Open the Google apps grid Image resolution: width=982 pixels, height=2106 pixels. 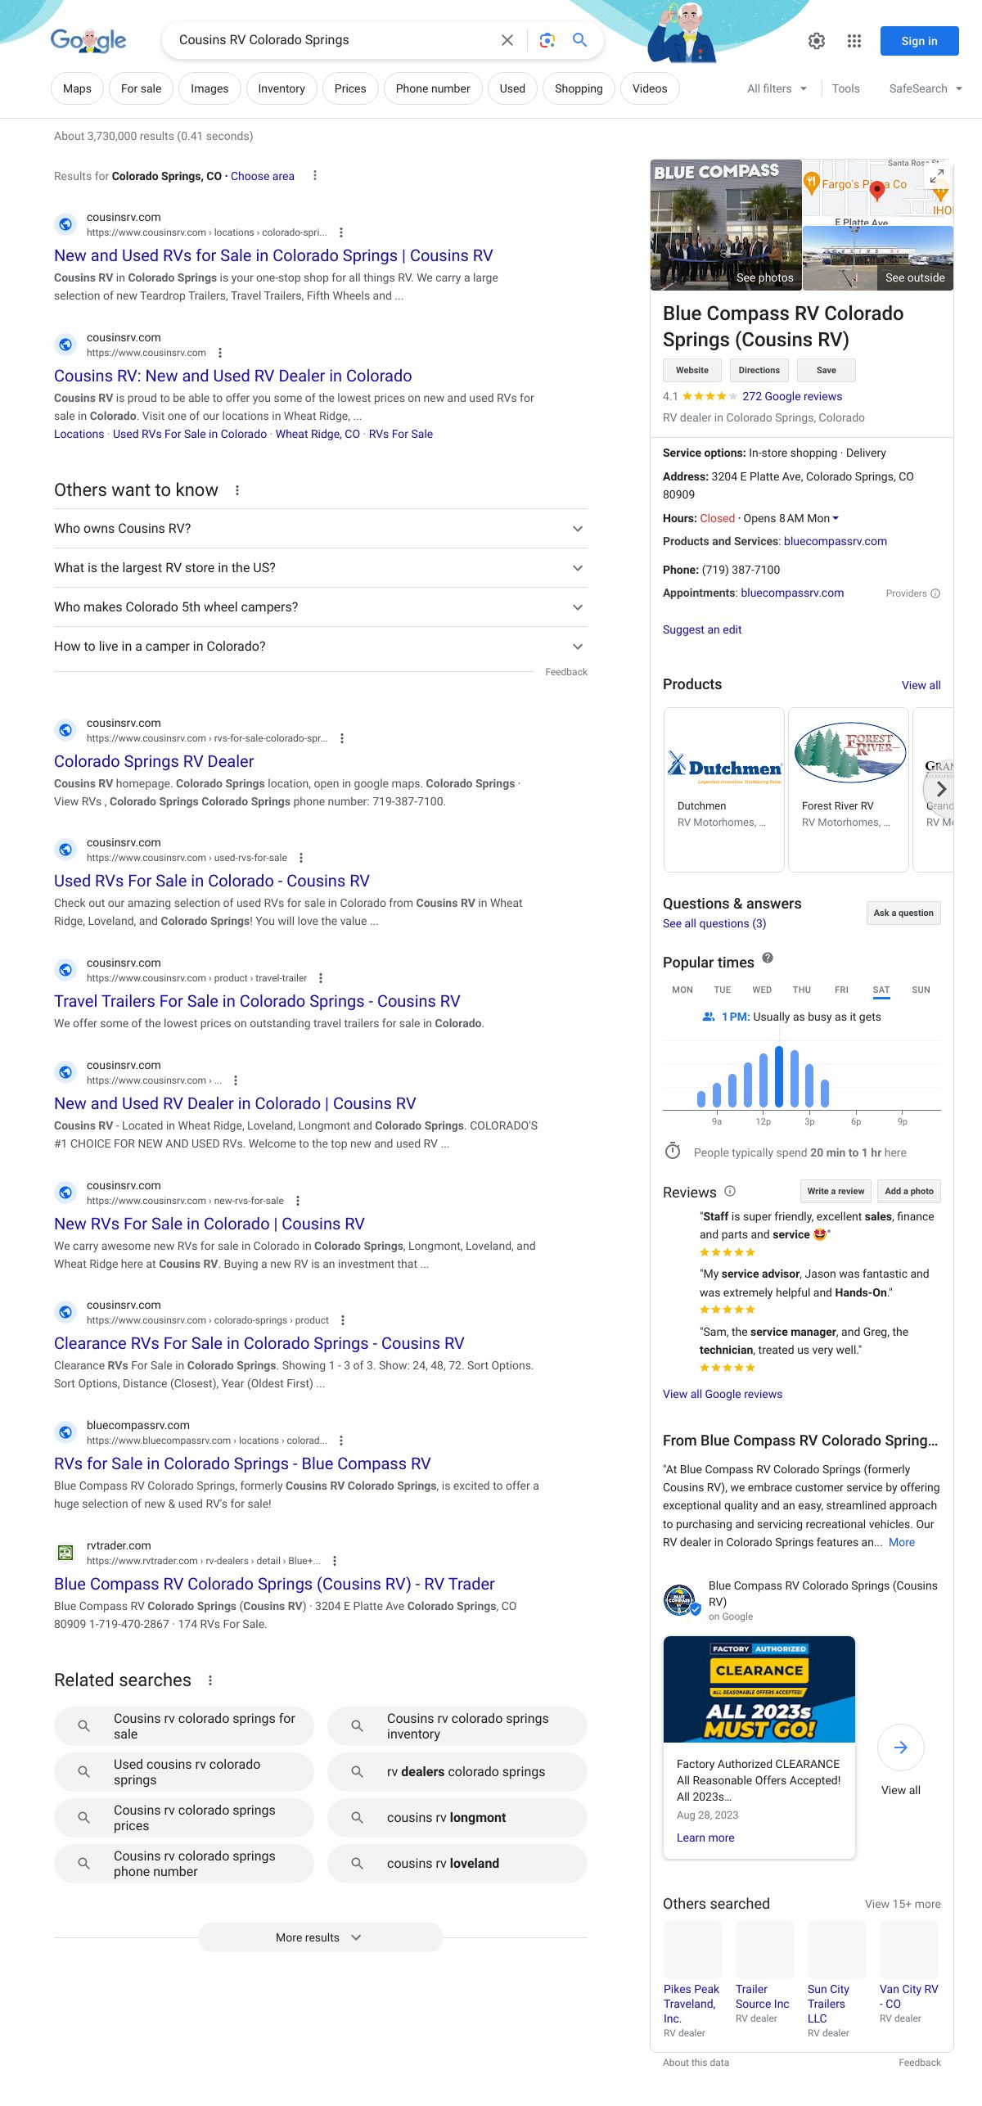coord(854,41)
